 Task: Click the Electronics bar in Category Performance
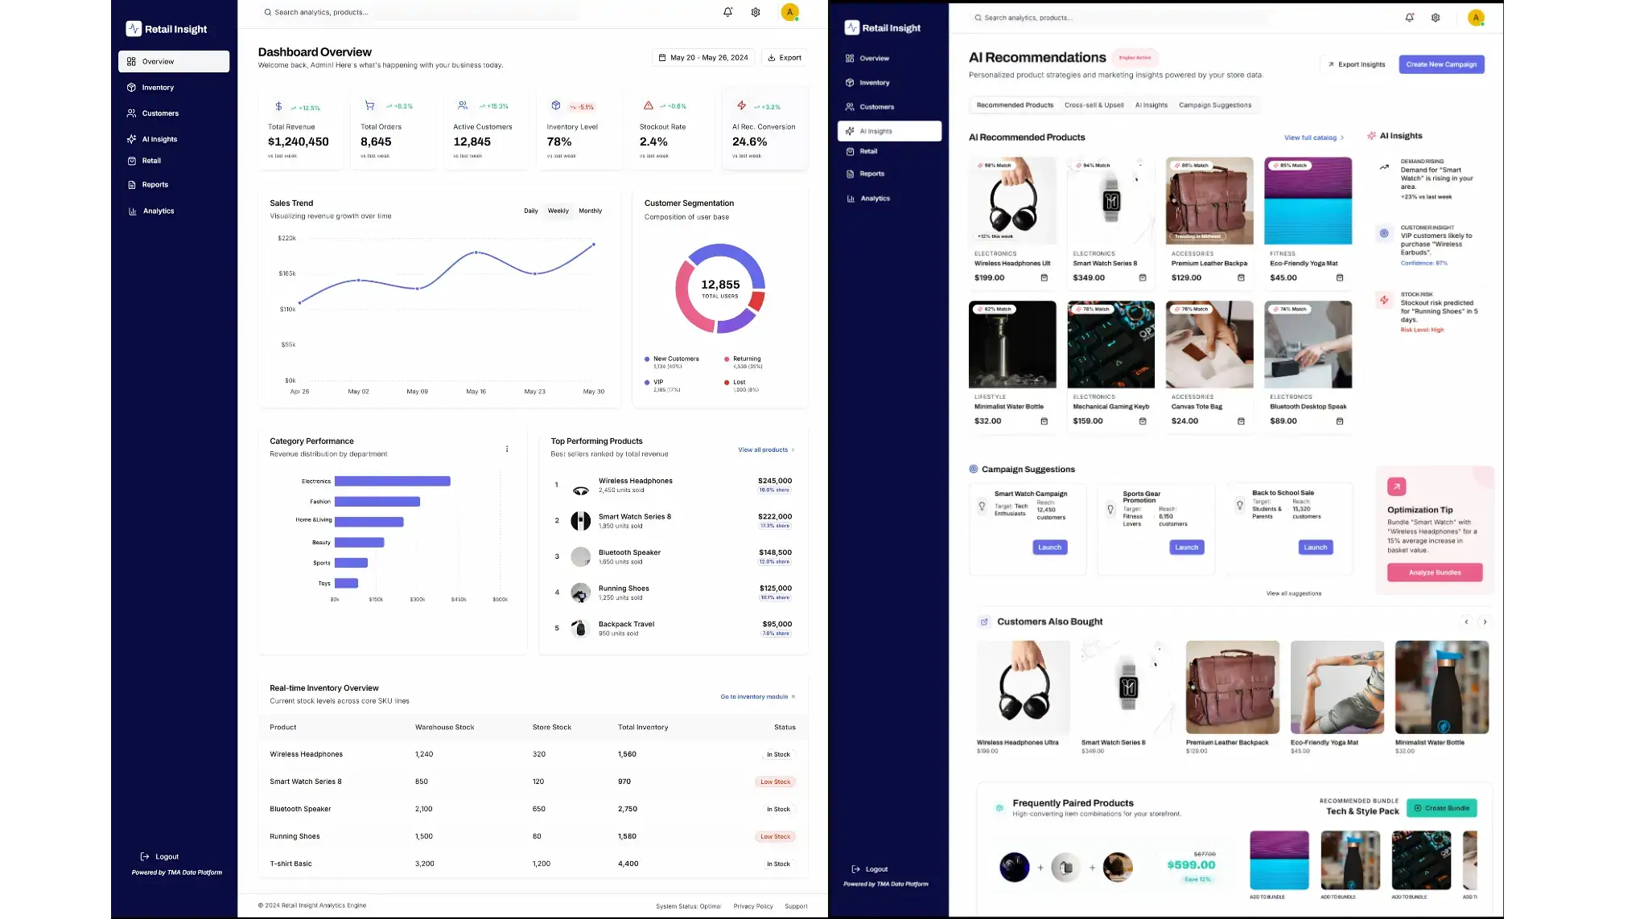click(392, 482)
